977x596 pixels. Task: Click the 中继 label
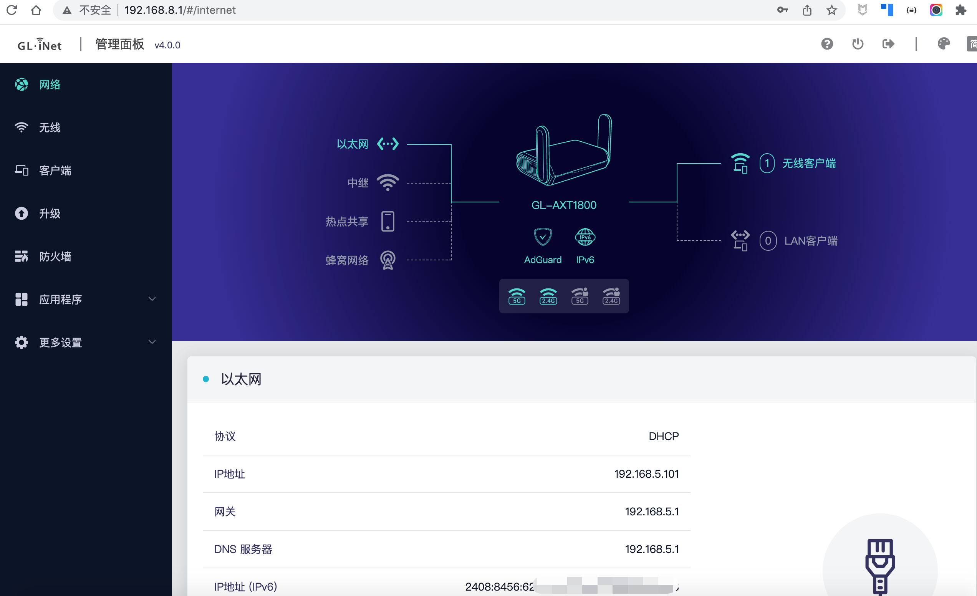[x=358, y=183]
